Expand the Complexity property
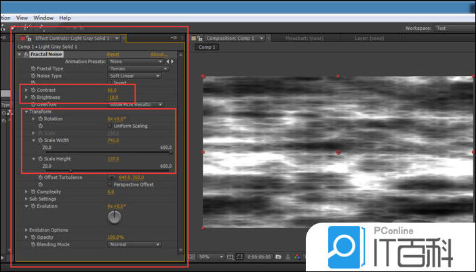Viewport: 476px width, 272px height. coord(26,191)
